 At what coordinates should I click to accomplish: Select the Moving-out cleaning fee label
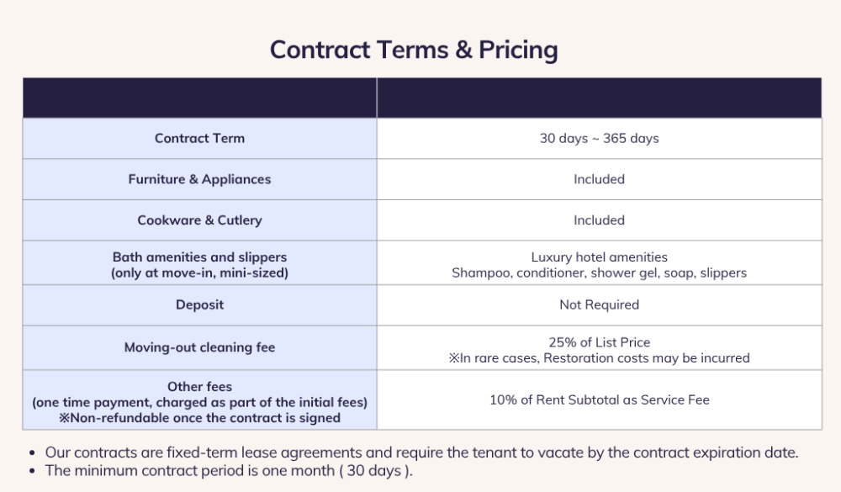coord(199,347)
